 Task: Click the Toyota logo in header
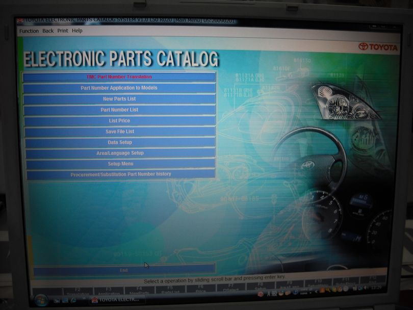[x=378, y=47]
